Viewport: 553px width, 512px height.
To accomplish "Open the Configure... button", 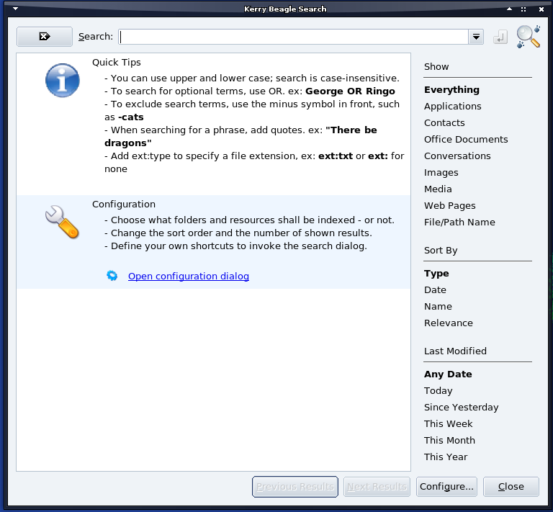I will tap(446, 487).
